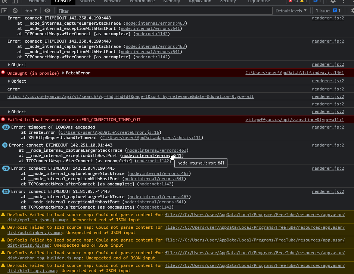354x274 pixels.
Task: Focus the console Filter input field
Action: 165,11
